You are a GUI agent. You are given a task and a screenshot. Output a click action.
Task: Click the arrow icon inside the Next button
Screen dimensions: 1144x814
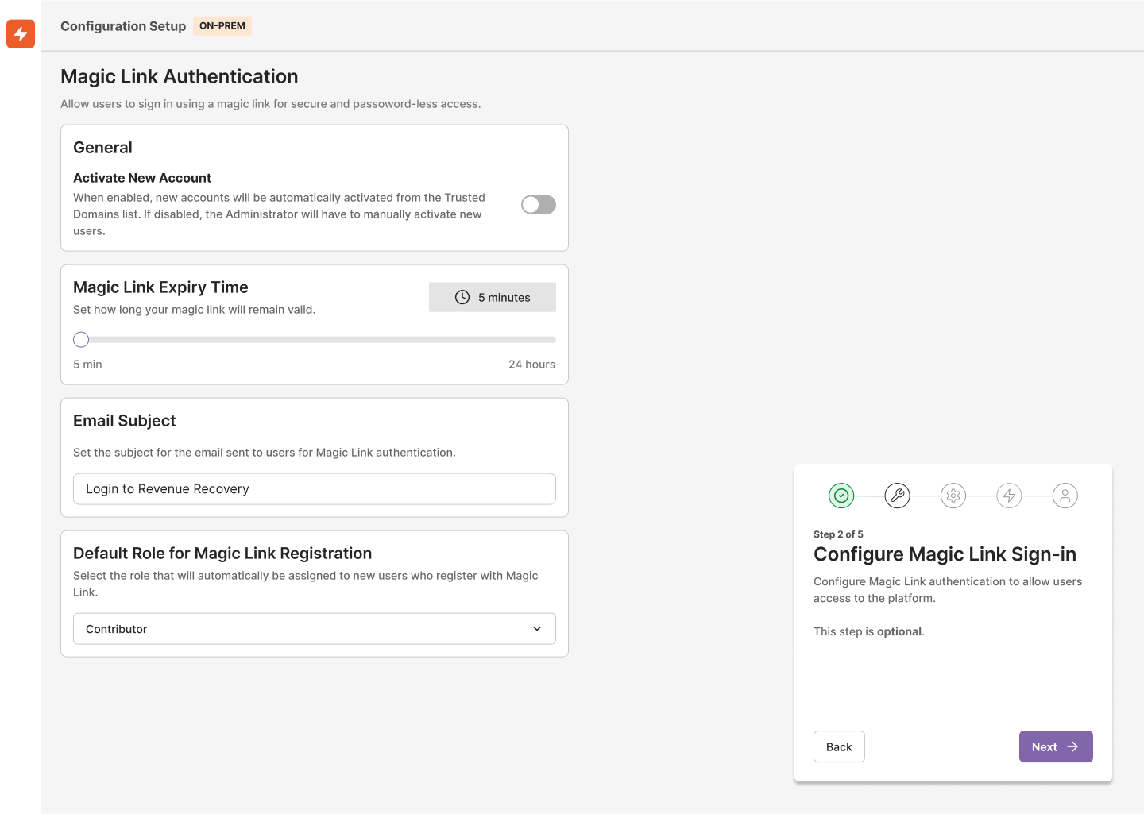tap(1072, 746)
